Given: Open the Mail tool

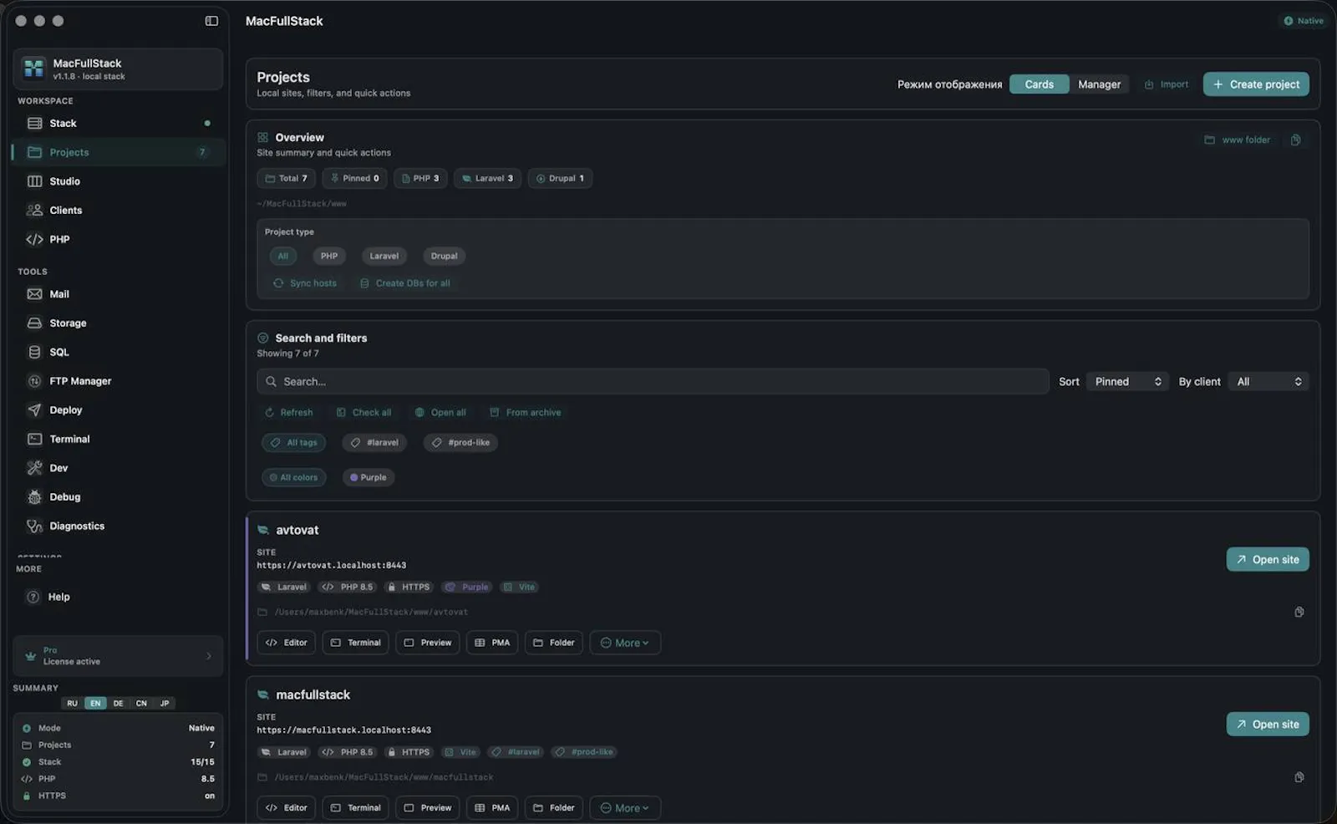Looking at the screenshot, I should 118,294.
